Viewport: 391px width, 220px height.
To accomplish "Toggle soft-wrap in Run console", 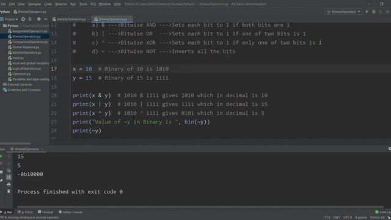I will pyautogui.click(x=9, y=170).
